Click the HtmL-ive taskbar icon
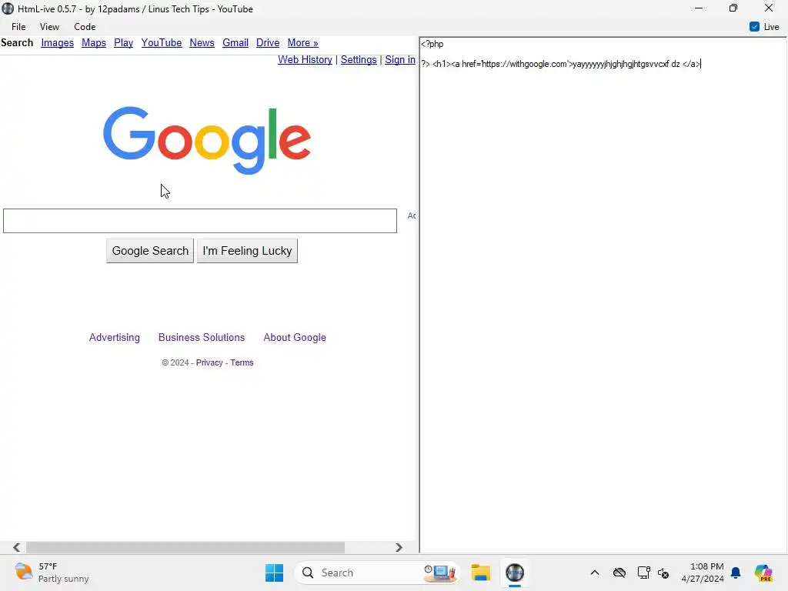Image resolution: width=788 pixels, height=591 pixels. click(x=515, y=573)
